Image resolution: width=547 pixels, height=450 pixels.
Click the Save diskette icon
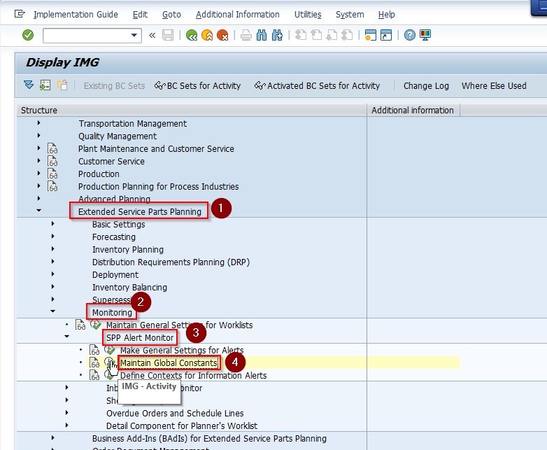pos(168,35)
